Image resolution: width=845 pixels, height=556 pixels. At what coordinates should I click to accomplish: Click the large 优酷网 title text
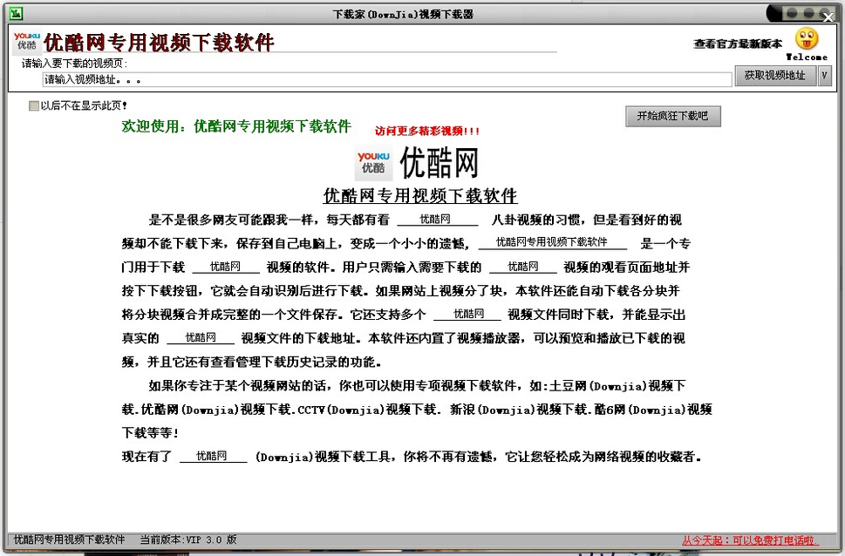pyautogui.click(x=440, y=163)
